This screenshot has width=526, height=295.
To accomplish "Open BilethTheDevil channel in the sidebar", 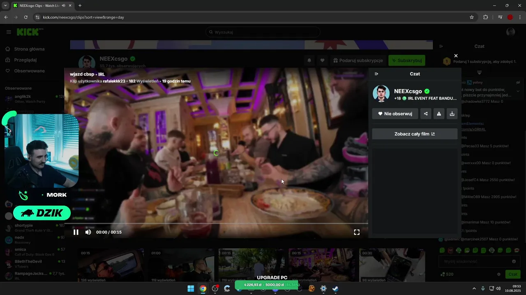I will [35, 263].
